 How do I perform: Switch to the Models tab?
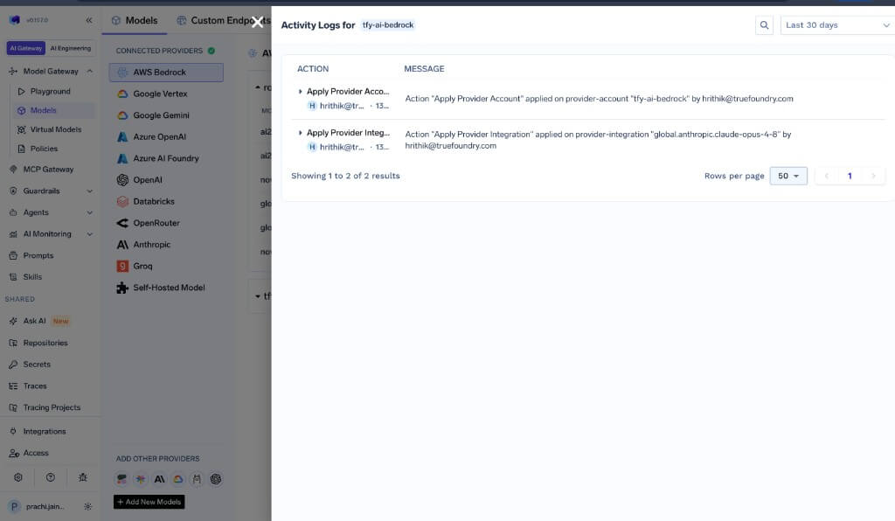135,21
